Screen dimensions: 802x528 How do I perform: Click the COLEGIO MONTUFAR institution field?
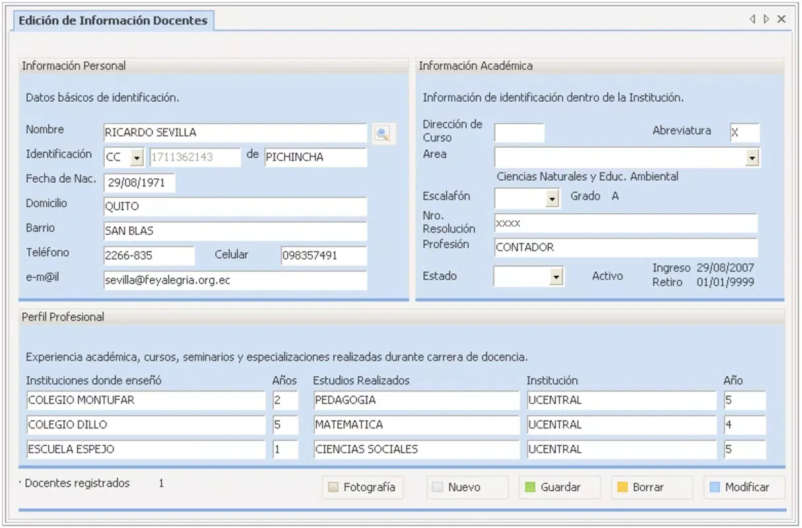[146, 401]
